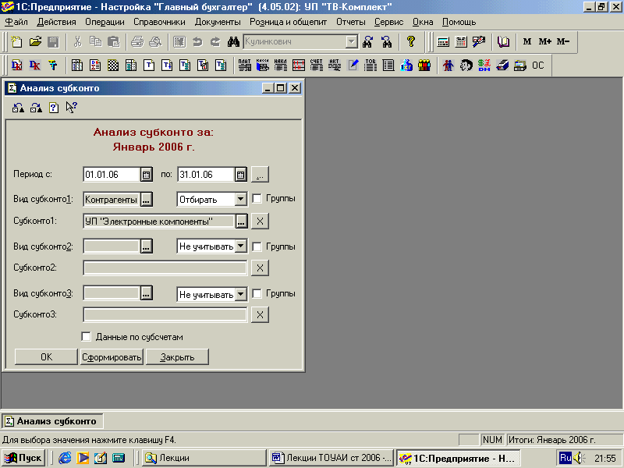Viewport: 624px width, 468px height.
Task: Open the Отчеты menu
Action: coord(350,22)
